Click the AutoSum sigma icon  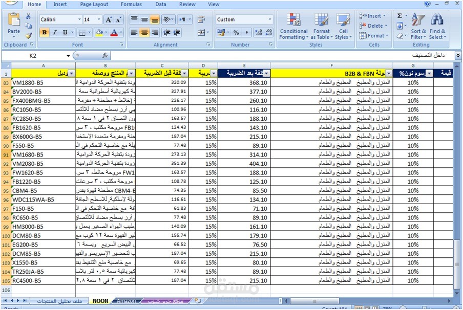pos(399,16)
